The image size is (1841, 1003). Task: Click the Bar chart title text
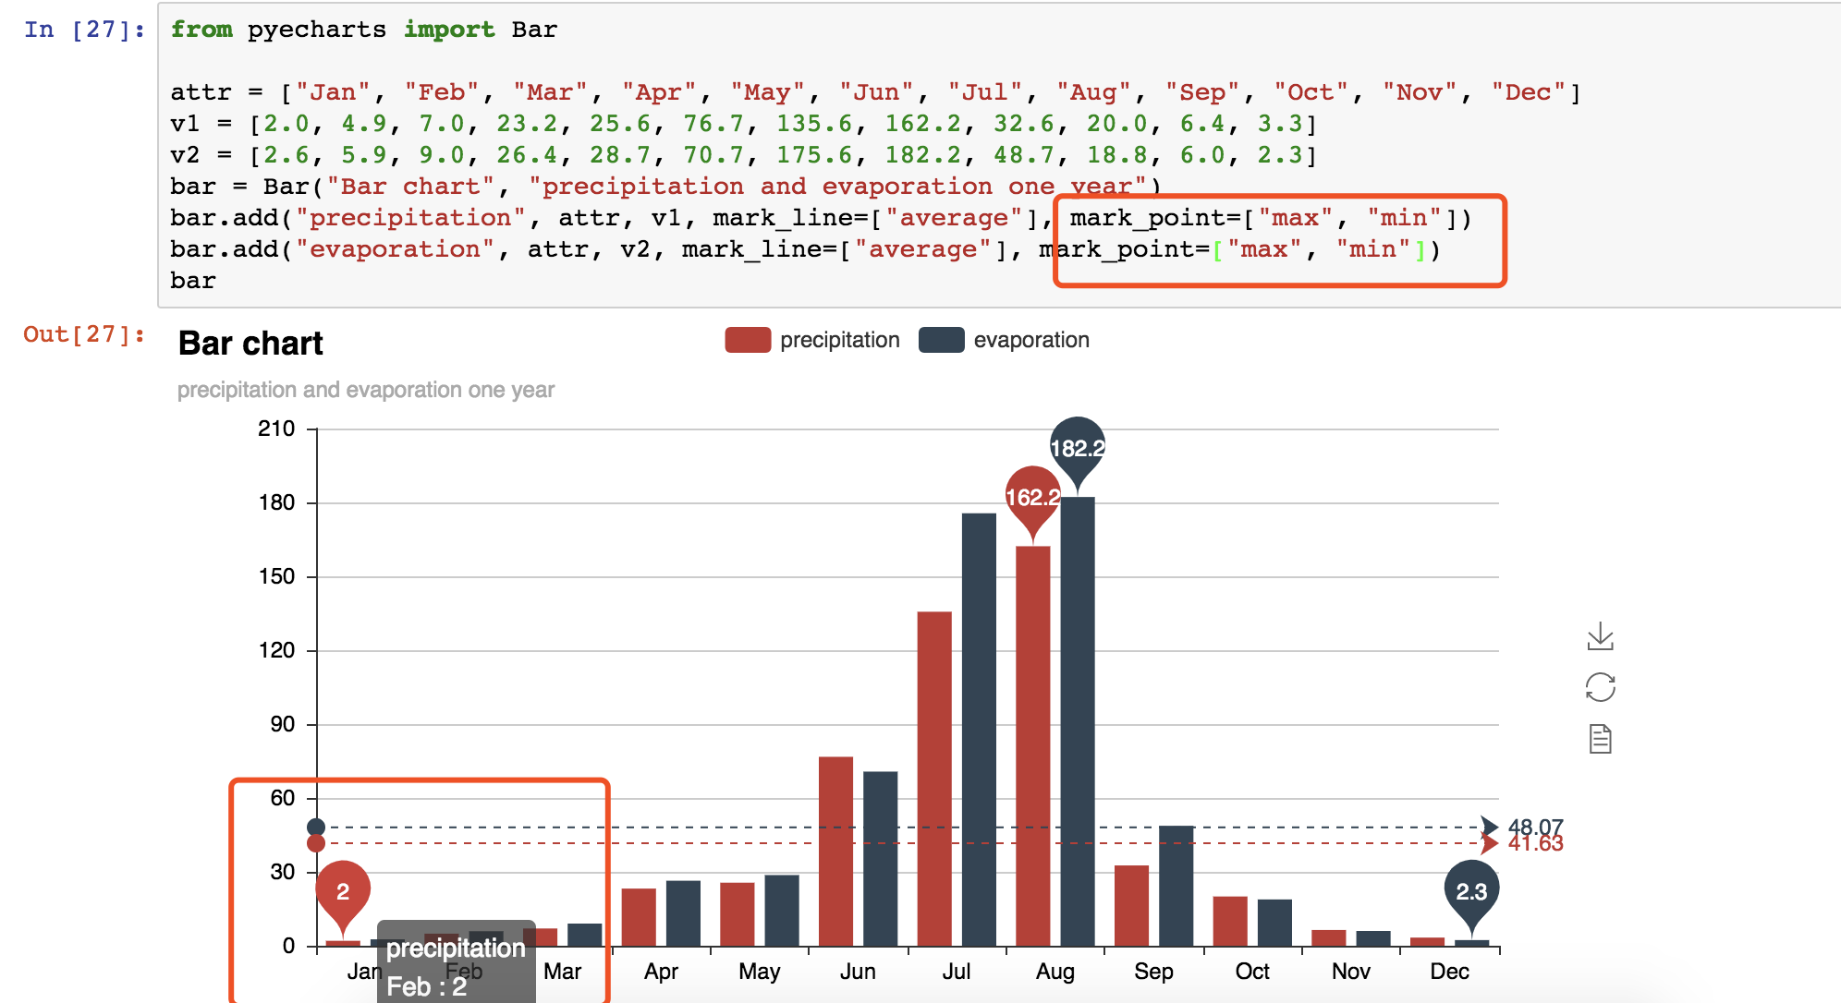coord(249,343)
